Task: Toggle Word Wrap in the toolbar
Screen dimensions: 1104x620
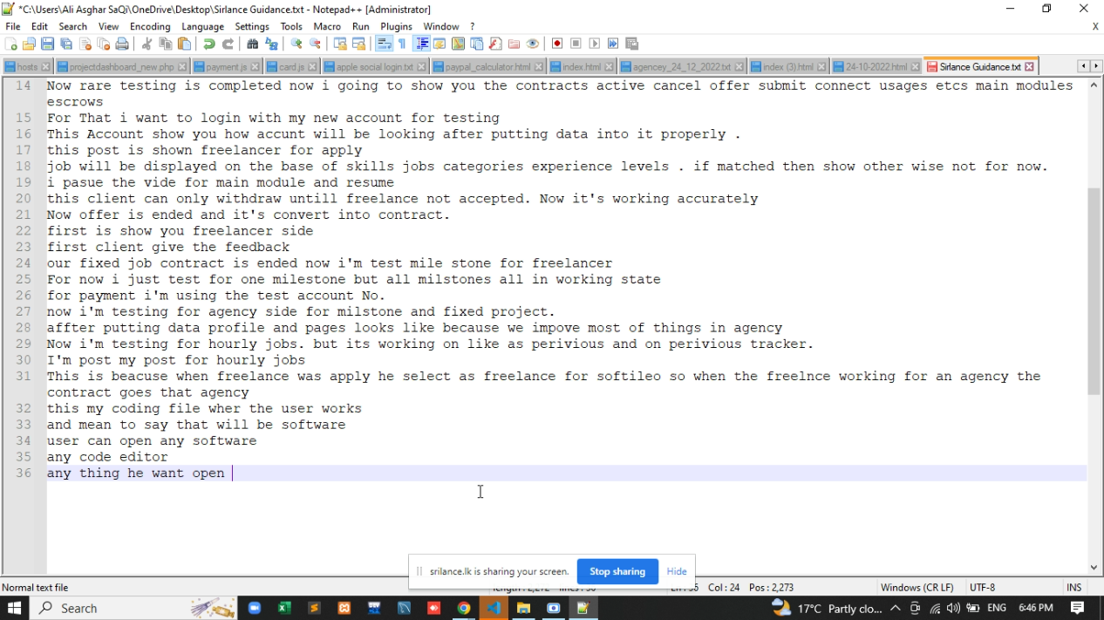Action: (x=384, y=44)
